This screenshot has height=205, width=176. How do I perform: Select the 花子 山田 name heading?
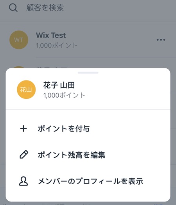click(59, 85)
